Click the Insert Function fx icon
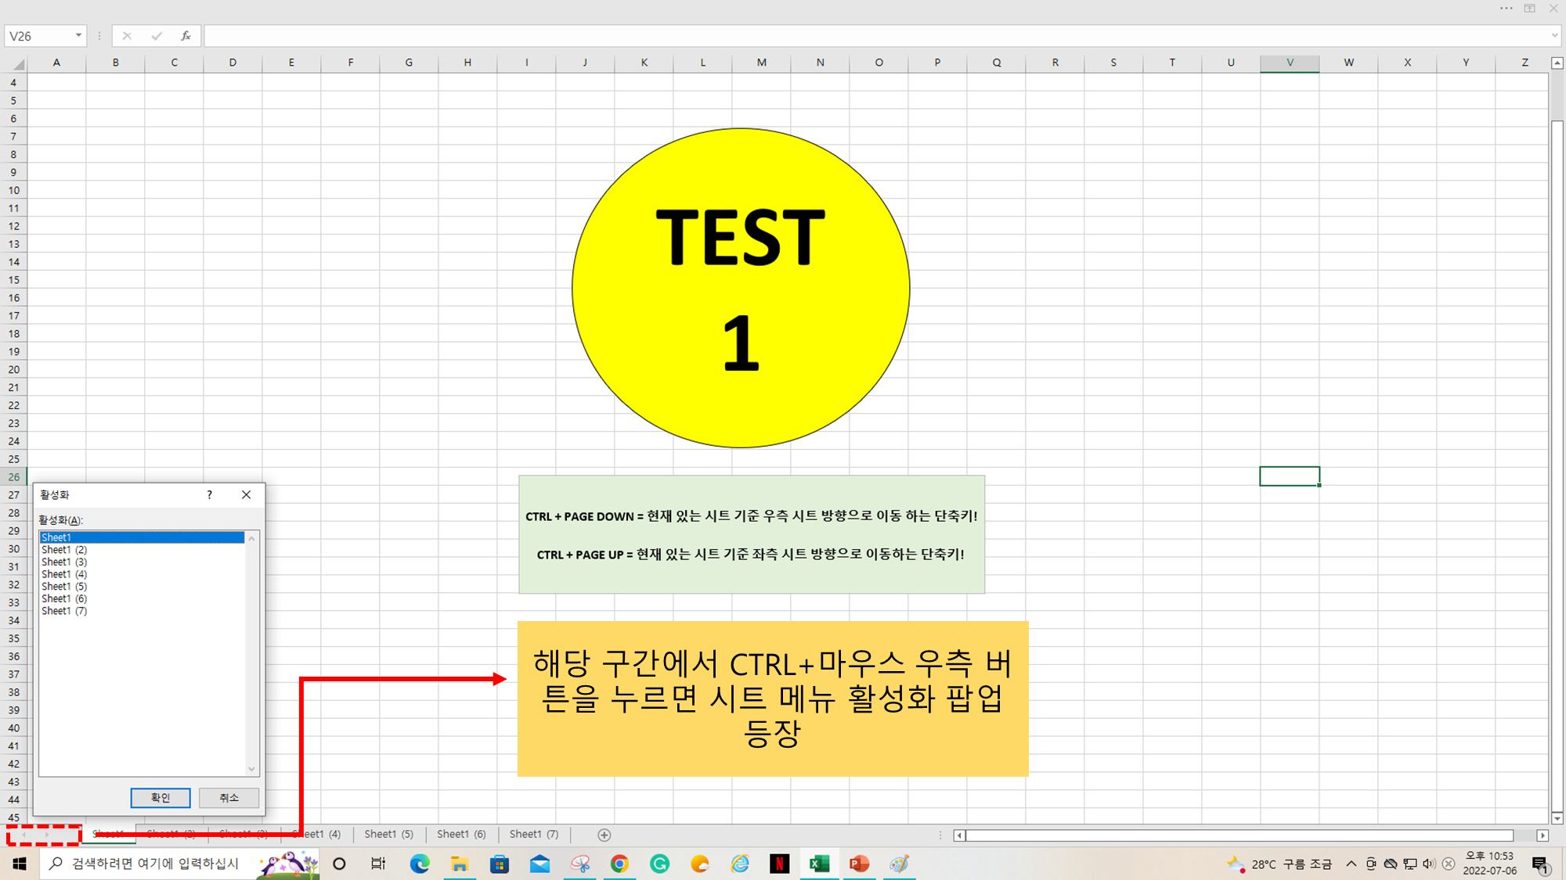The width and height of the screenshot is (1566, 880). (186, 36)
